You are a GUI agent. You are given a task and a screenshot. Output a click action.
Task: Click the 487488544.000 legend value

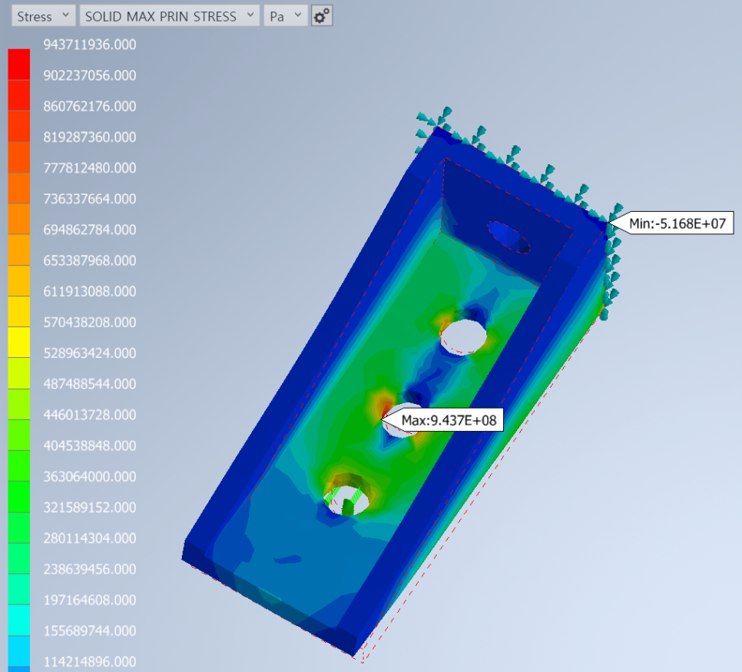[x=89, y=383]
